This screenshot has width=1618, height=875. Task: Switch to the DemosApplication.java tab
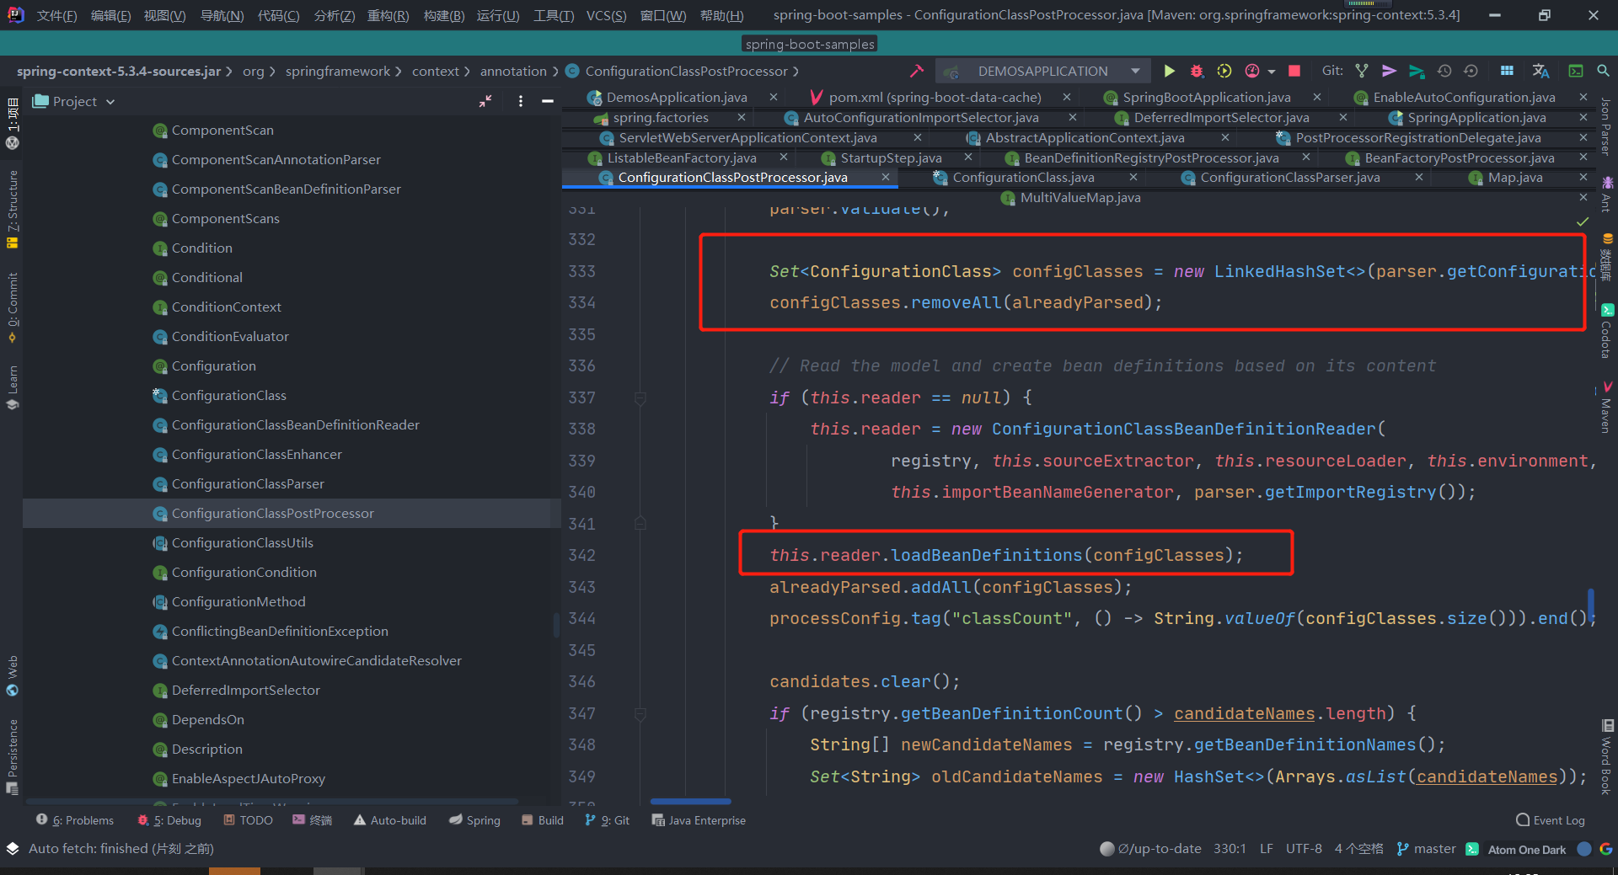click(676, 98)
